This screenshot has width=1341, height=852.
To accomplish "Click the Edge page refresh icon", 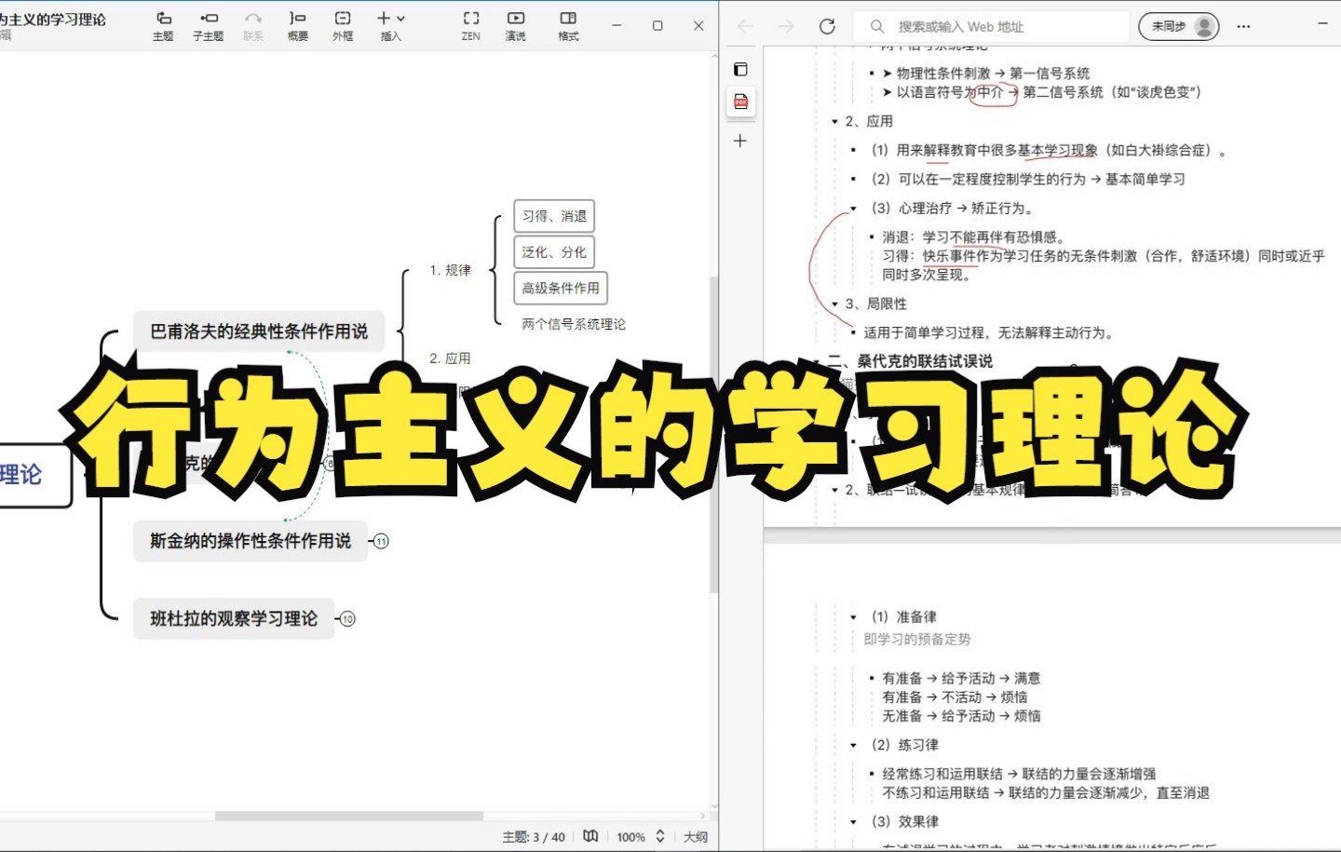I will click(x=827, y=26).
